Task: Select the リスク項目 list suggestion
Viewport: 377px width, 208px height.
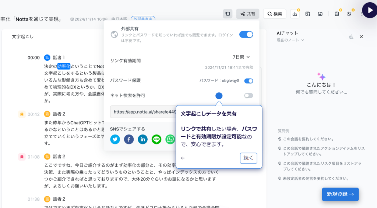Action: click(320, 166)
